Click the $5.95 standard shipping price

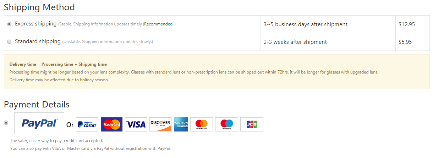405,42
